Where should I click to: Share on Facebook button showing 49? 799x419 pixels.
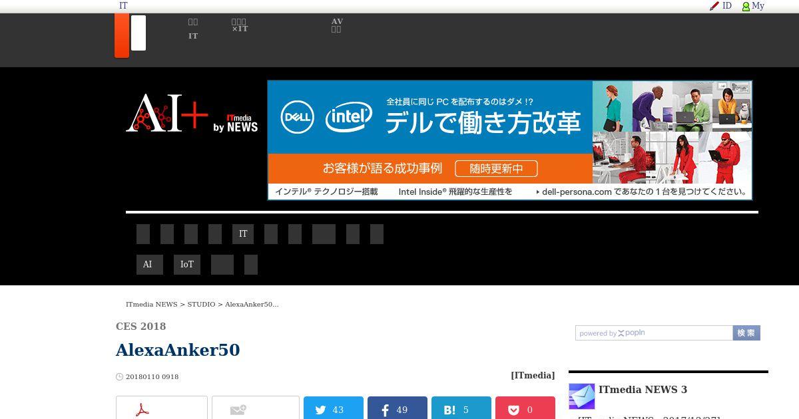coord(398,408)
